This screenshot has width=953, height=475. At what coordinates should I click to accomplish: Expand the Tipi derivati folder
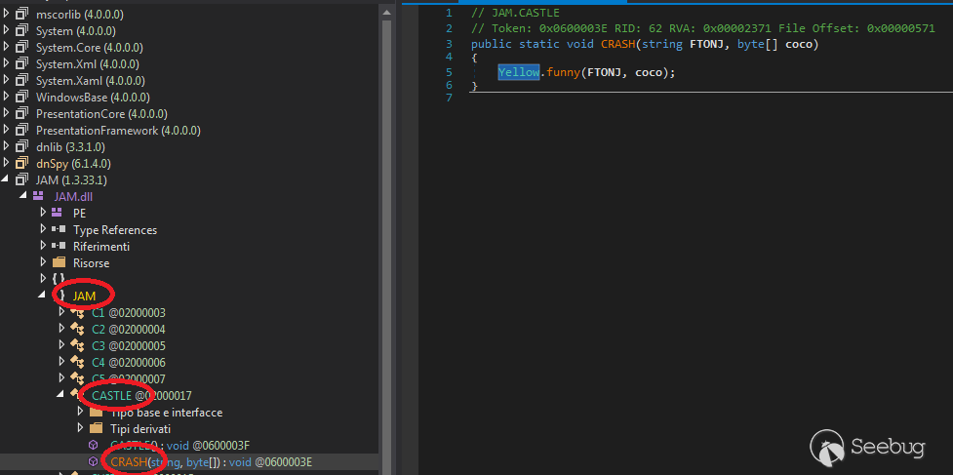[x=80, y=428]
